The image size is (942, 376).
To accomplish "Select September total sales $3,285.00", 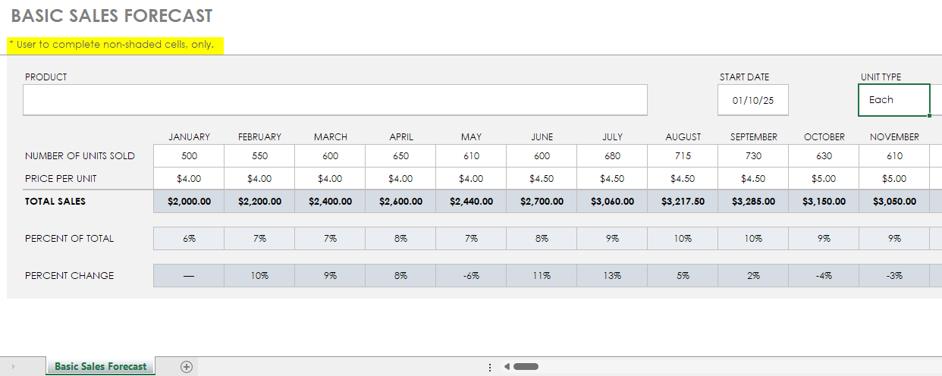I will click(753, 202).
